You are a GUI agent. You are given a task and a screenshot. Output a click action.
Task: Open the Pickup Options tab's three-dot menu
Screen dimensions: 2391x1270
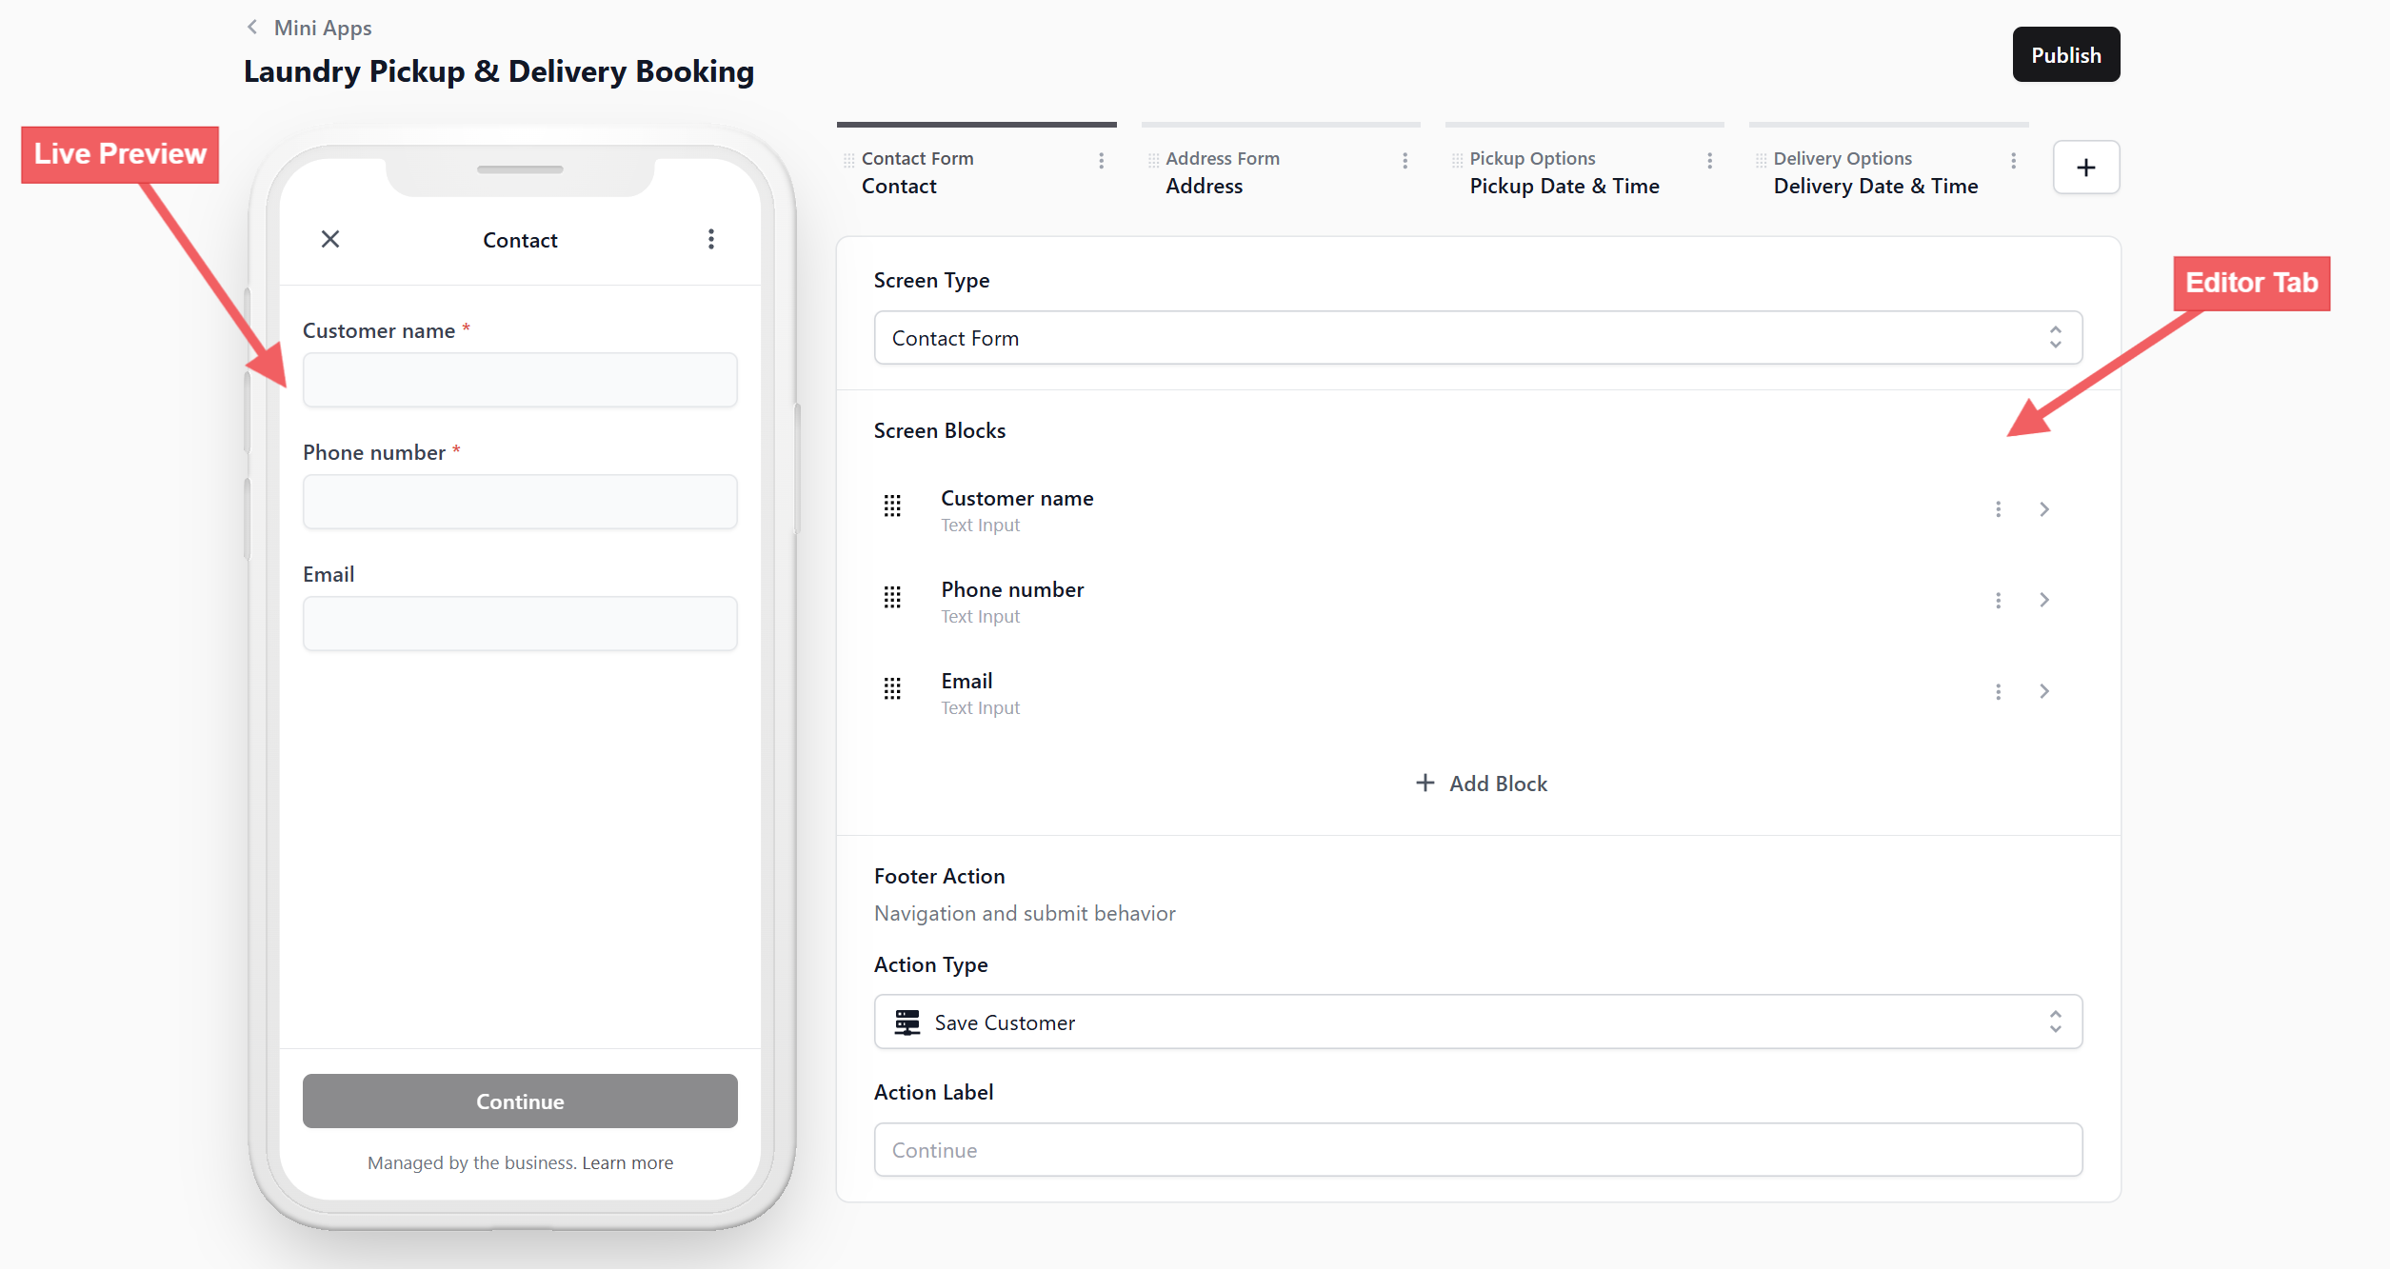(x=1709, y=160)
